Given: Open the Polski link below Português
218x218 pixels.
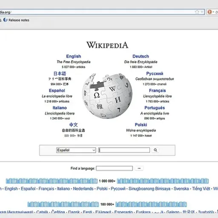Looking at the screenshot, I should 141,125.
